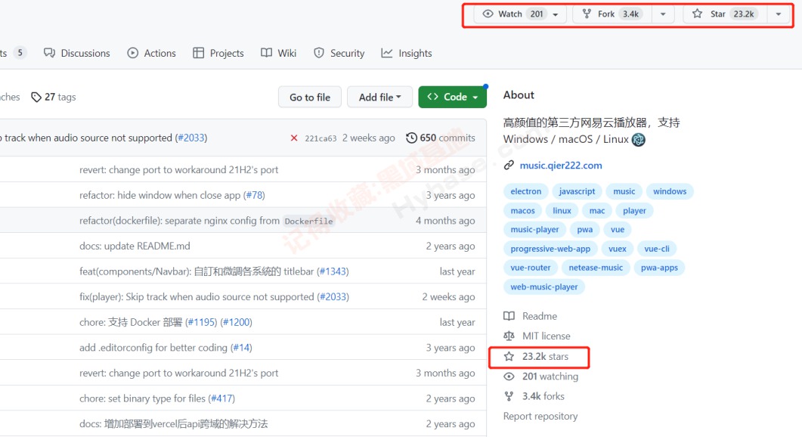Image resolution: width=802 pixels, height=437 pixels.
Task: Select the linux topic tag
Action: pyautogui.click(x=562, y=211)
